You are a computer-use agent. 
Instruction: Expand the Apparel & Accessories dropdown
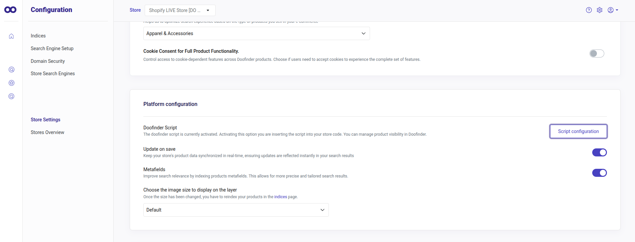(256, 33)
